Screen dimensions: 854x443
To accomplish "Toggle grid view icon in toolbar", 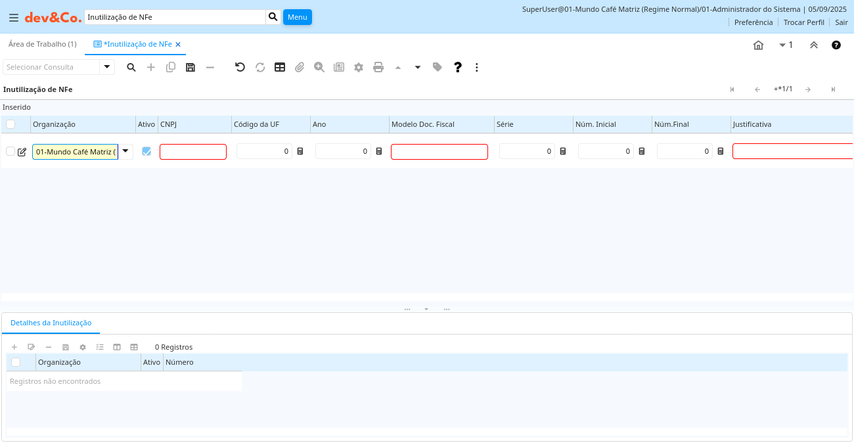I will pos(280,67).
